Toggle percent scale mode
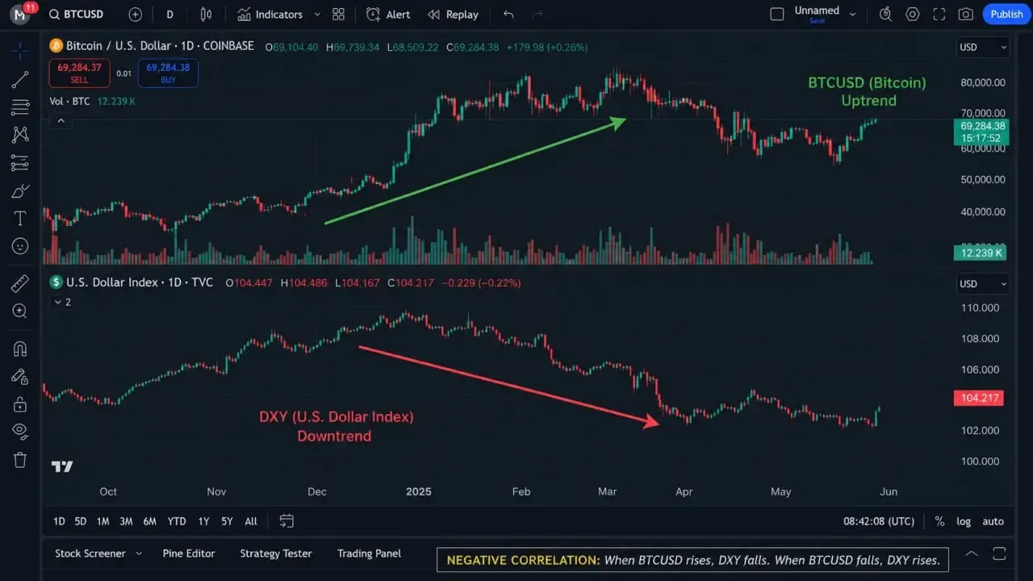 [x=939, y=521]
